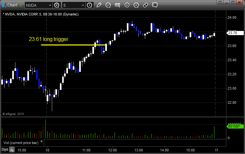This screenshot has height=154, width=245.
Task: Open symbol settings gear menu
Action: click(x=57, y=5)
